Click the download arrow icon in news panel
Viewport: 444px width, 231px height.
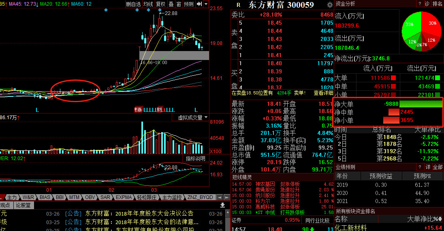tap(222, 205)
